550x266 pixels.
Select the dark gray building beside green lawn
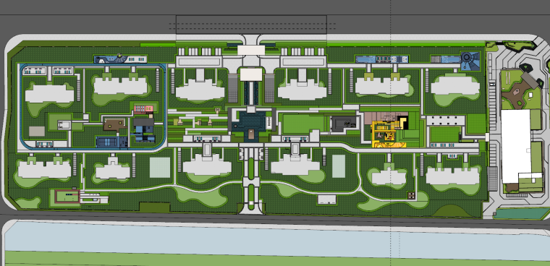coord(344,124)
